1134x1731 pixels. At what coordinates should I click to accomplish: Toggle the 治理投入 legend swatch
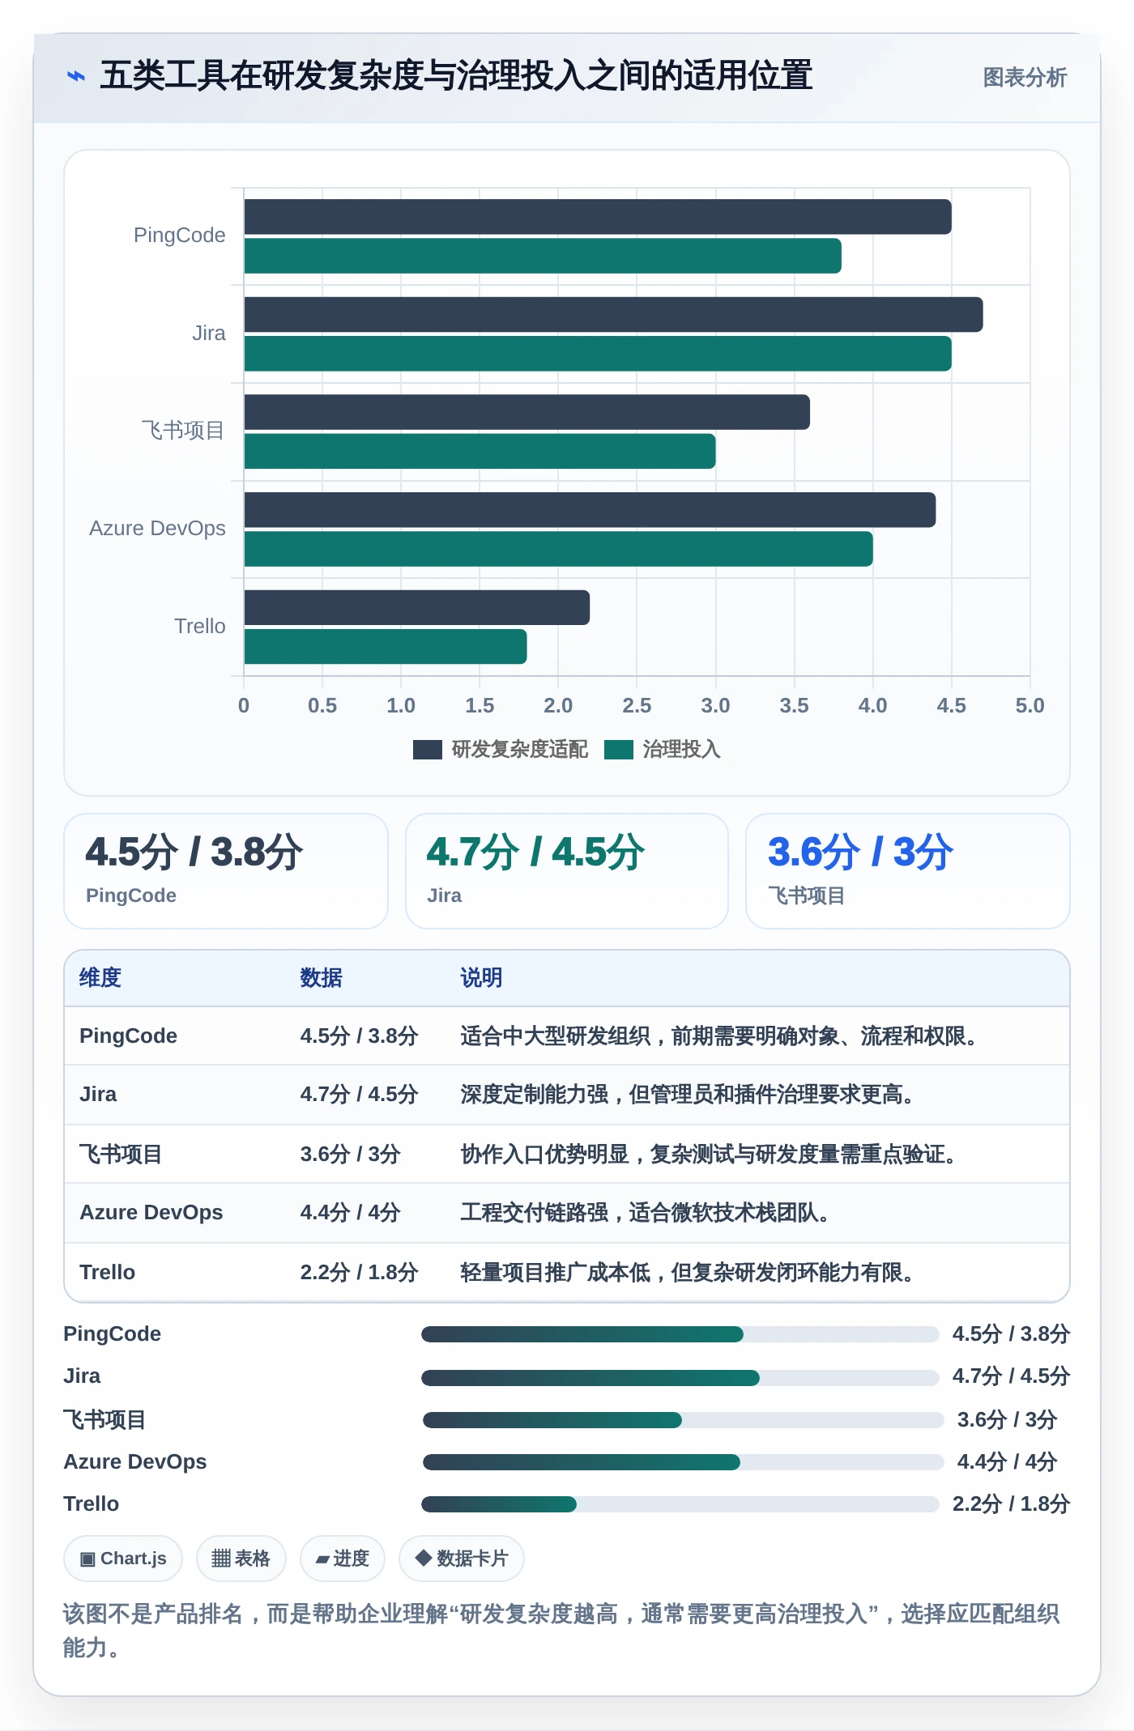(x=619, y=749)
